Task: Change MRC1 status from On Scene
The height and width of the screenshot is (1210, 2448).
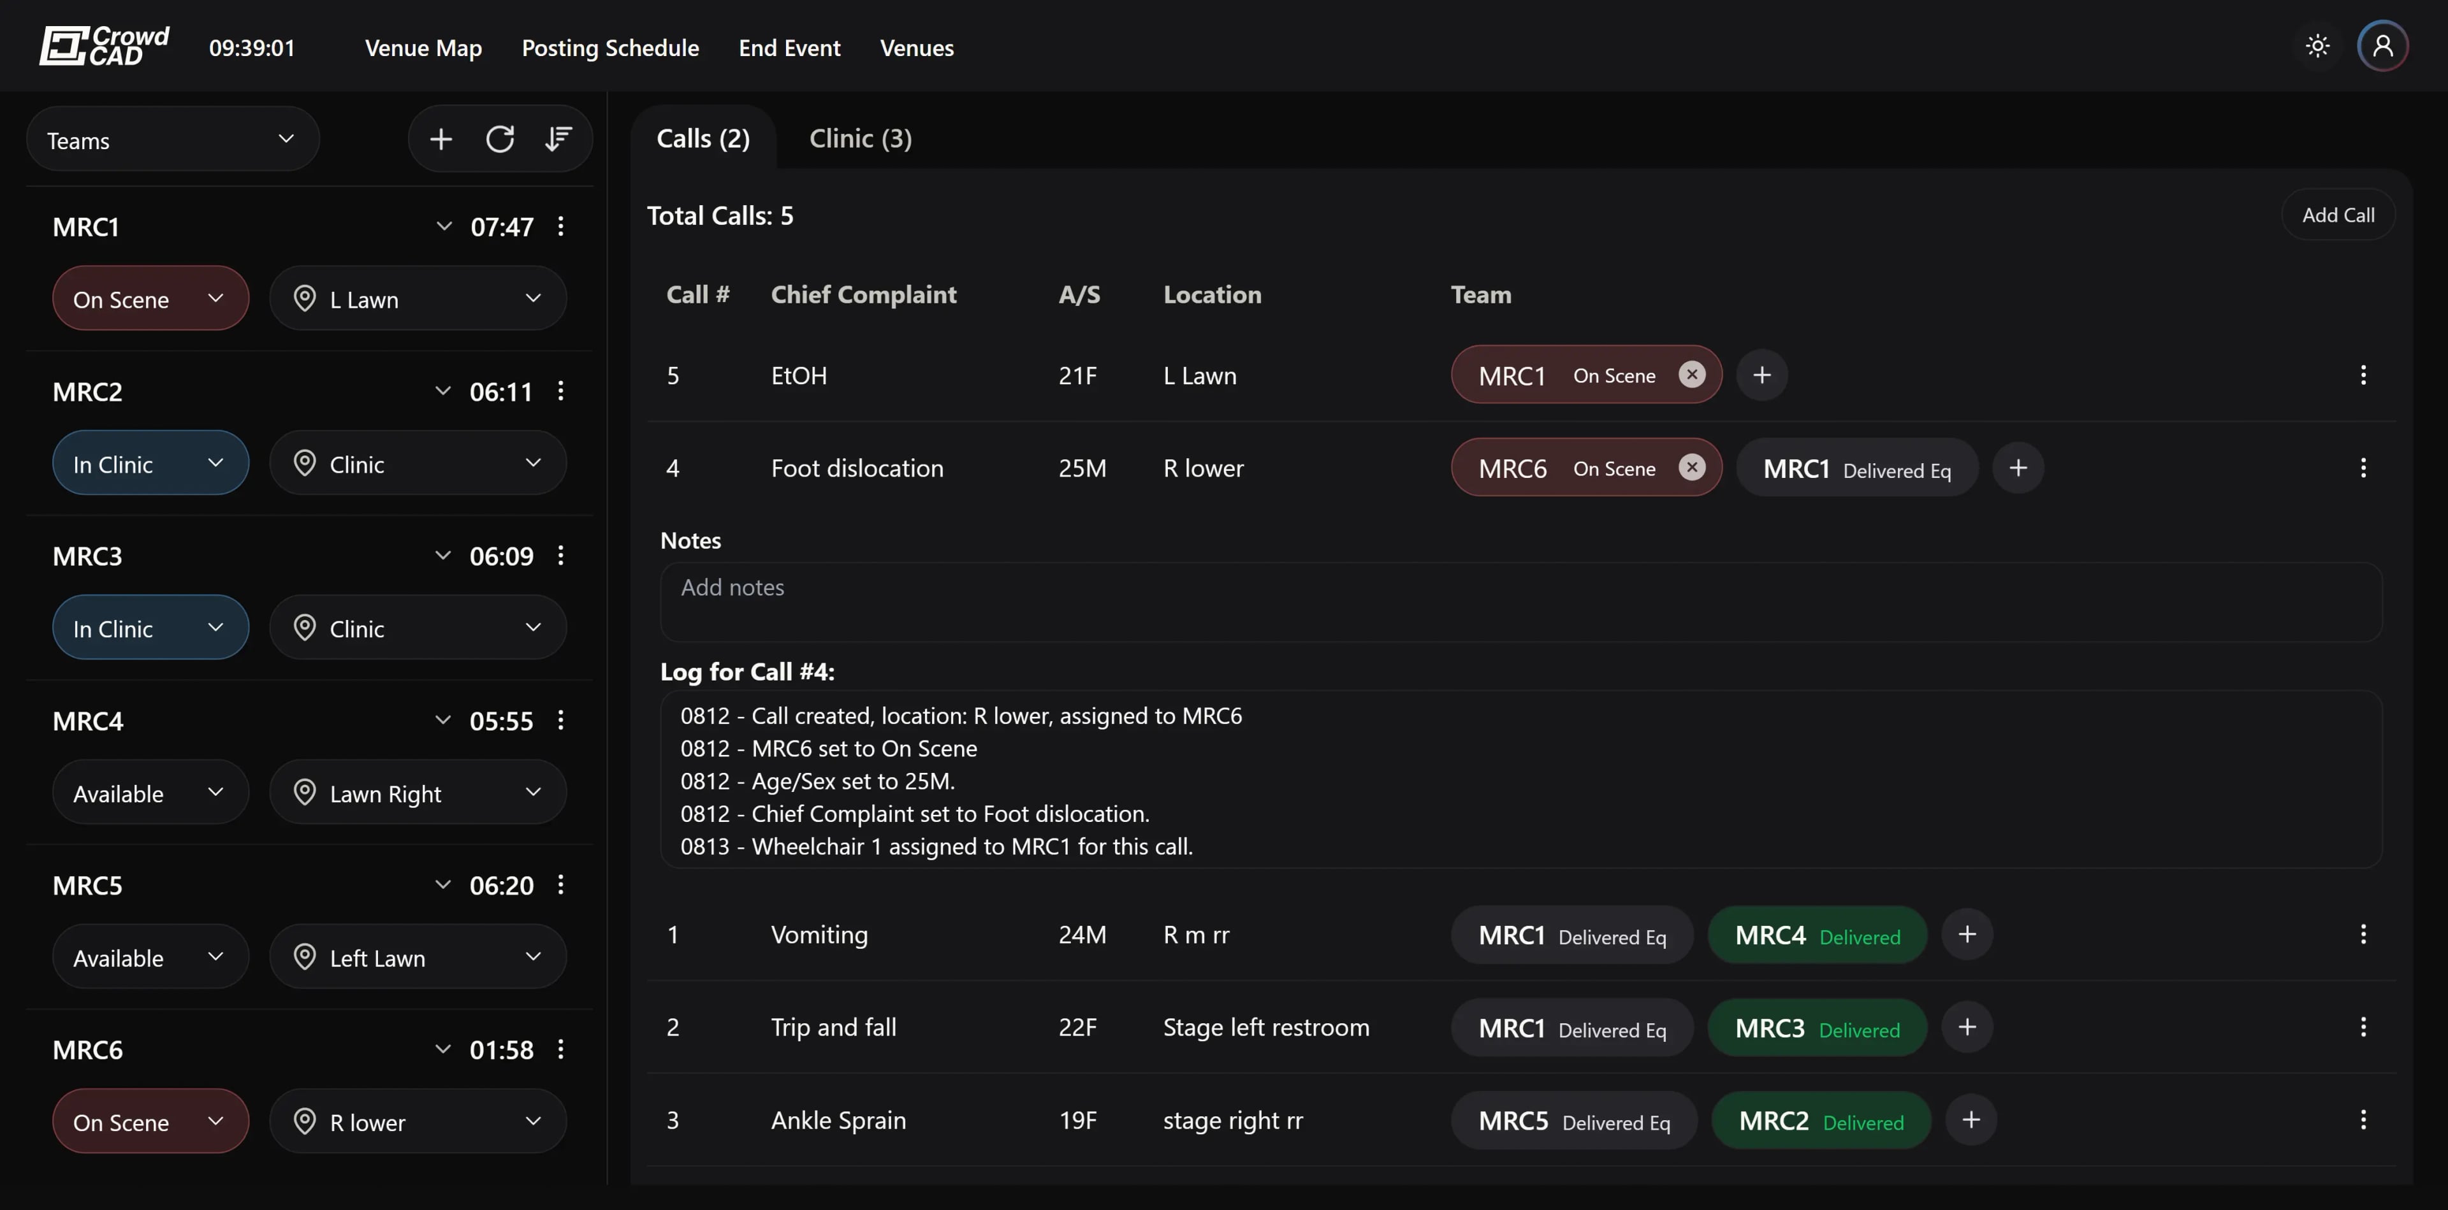Action: tap(150, 298)
